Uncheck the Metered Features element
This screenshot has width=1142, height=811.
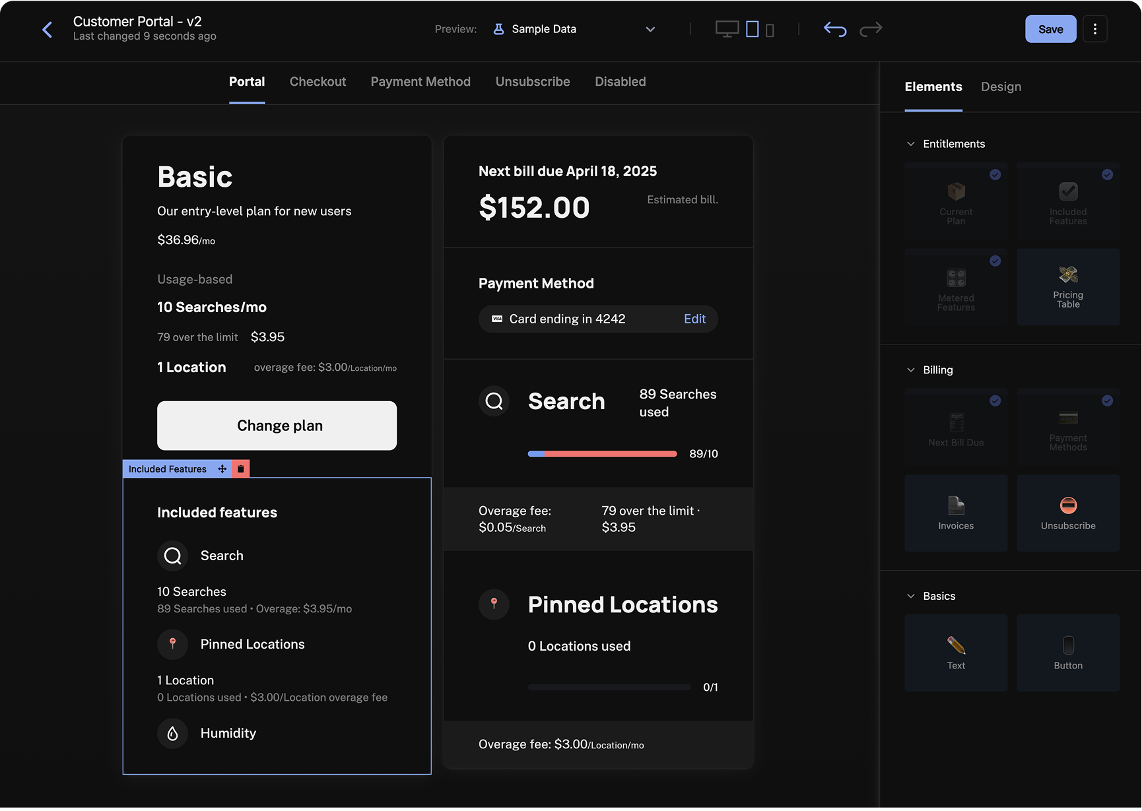tap(995, 261)
